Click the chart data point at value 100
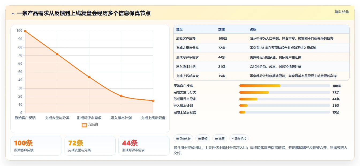The image size is (360, 166). point(25,31)
